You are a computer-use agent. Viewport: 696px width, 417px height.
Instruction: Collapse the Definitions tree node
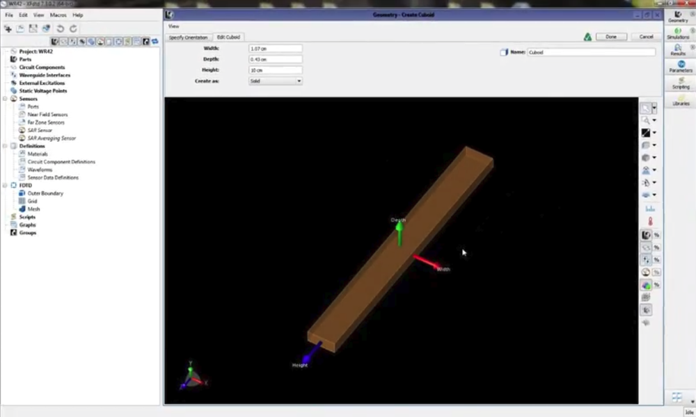(5, 146)
